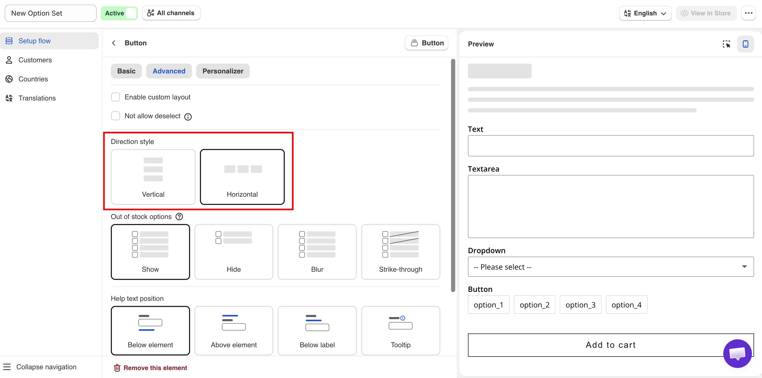Click the channels icon in All channels button
The height and width of the screenshot is (378, 762).
tap(151, 13)
